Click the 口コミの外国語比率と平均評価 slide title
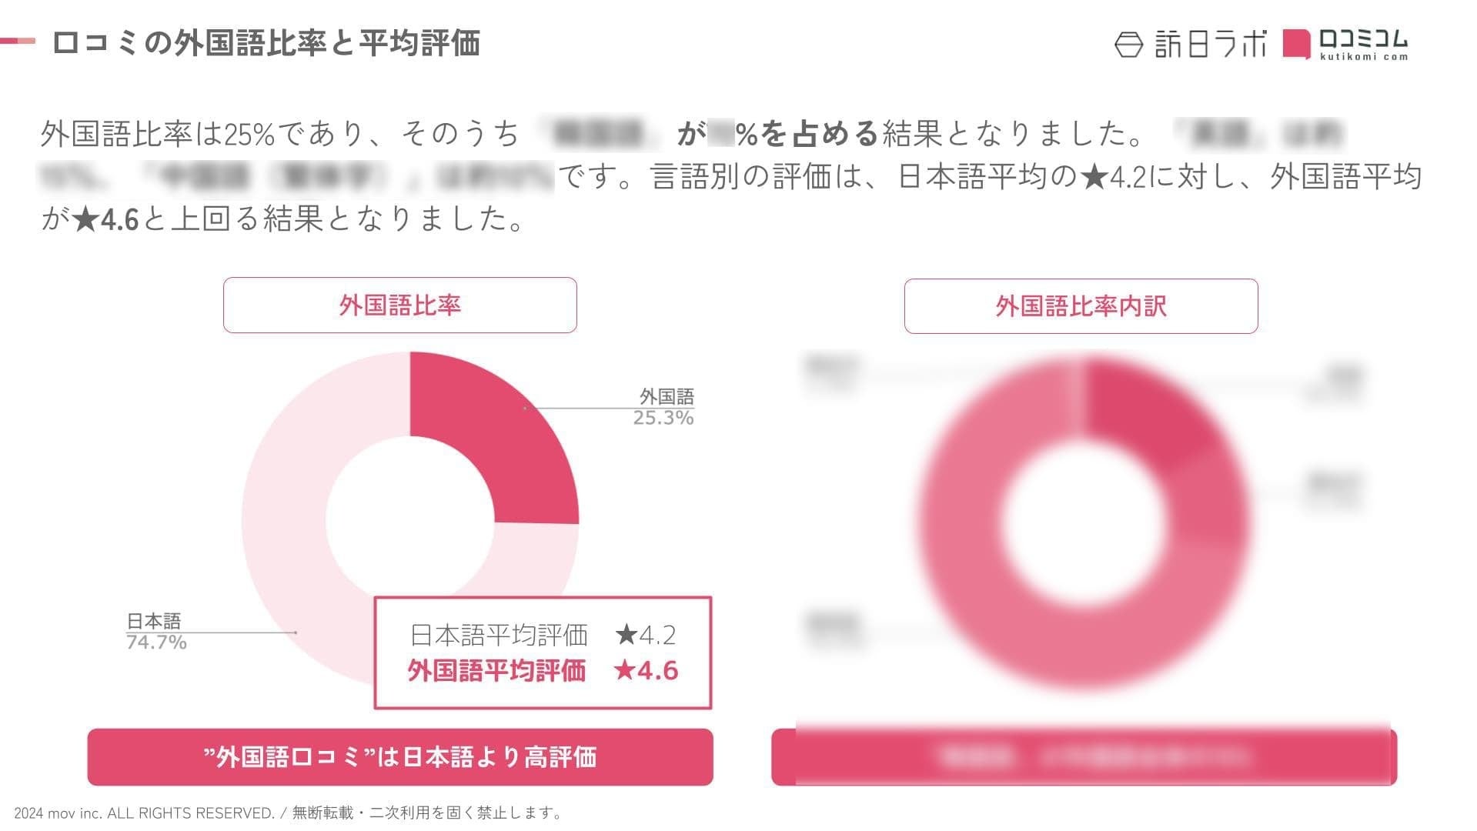 click(x=266, y=43)
